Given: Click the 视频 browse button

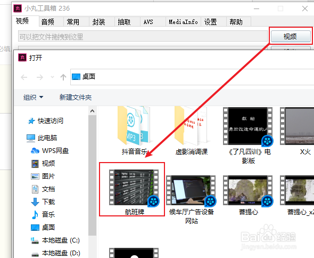Looking at the screenshot, I should click(x=290, y=36).
